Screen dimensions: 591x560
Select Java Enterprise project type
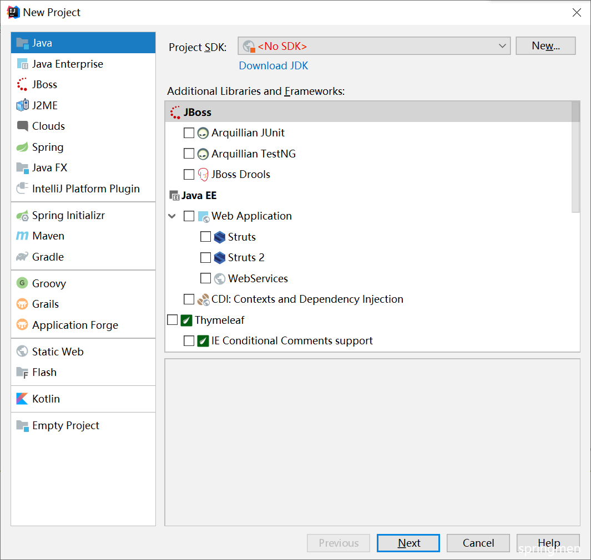click(83, 64)
